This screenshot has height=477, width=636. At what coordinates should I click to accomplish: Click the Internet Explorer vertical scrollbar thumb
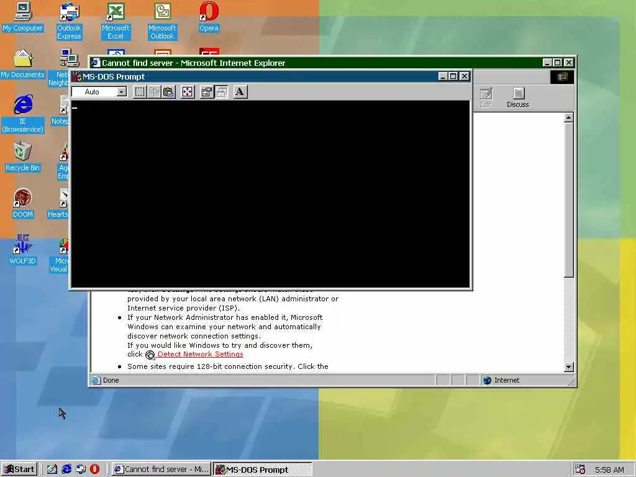pos(569,200)
